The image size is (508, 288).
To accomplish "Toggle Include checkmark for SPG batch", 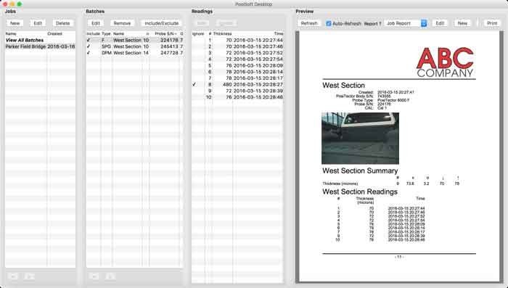I will (x=89, y=46).
